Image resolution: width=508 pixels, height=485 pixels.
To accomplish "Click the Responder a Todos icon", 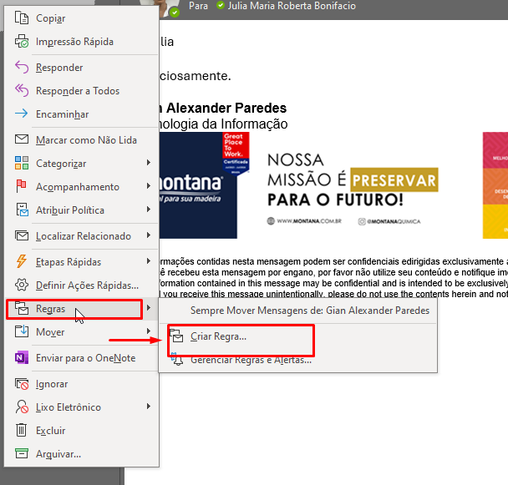I will tap(21, 91).
